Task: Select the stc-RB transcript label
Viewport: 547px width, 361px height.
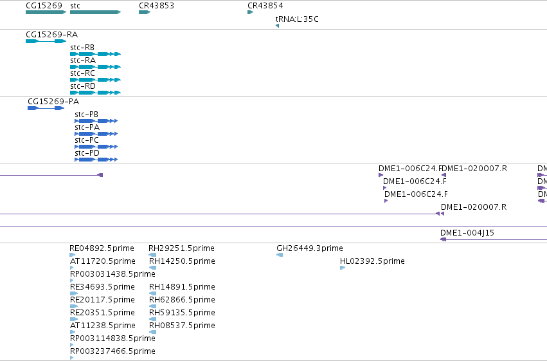Action: [82, 48]
